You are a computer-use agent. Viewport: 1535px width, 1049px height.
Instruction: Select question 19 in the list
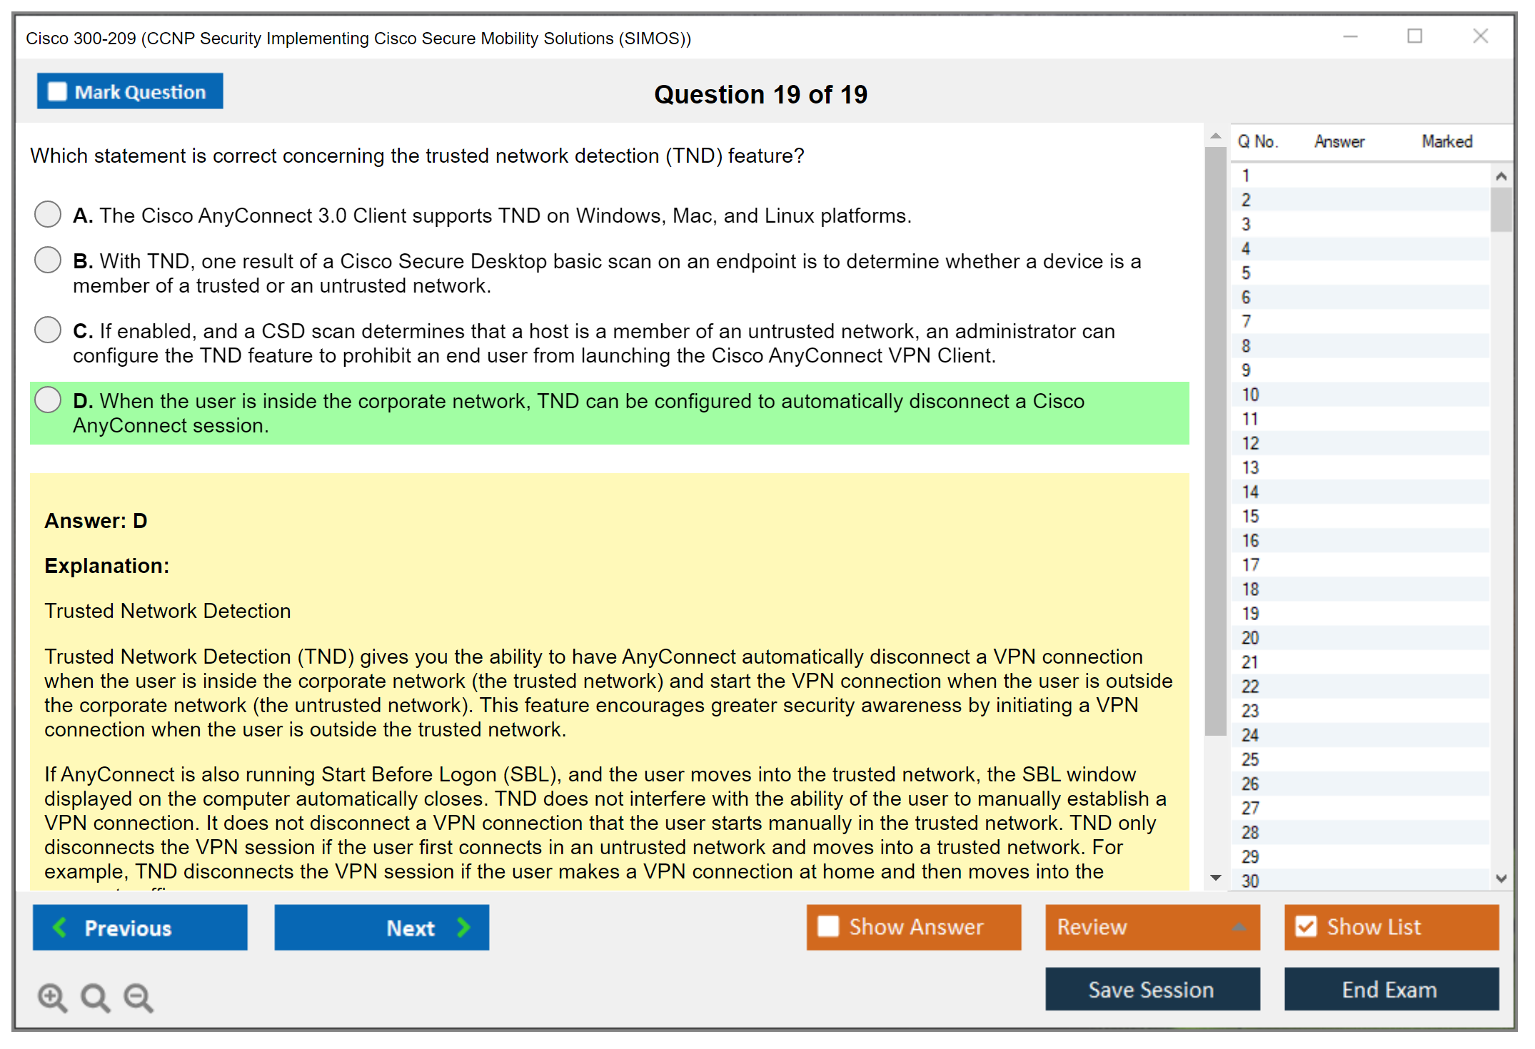1250,614
